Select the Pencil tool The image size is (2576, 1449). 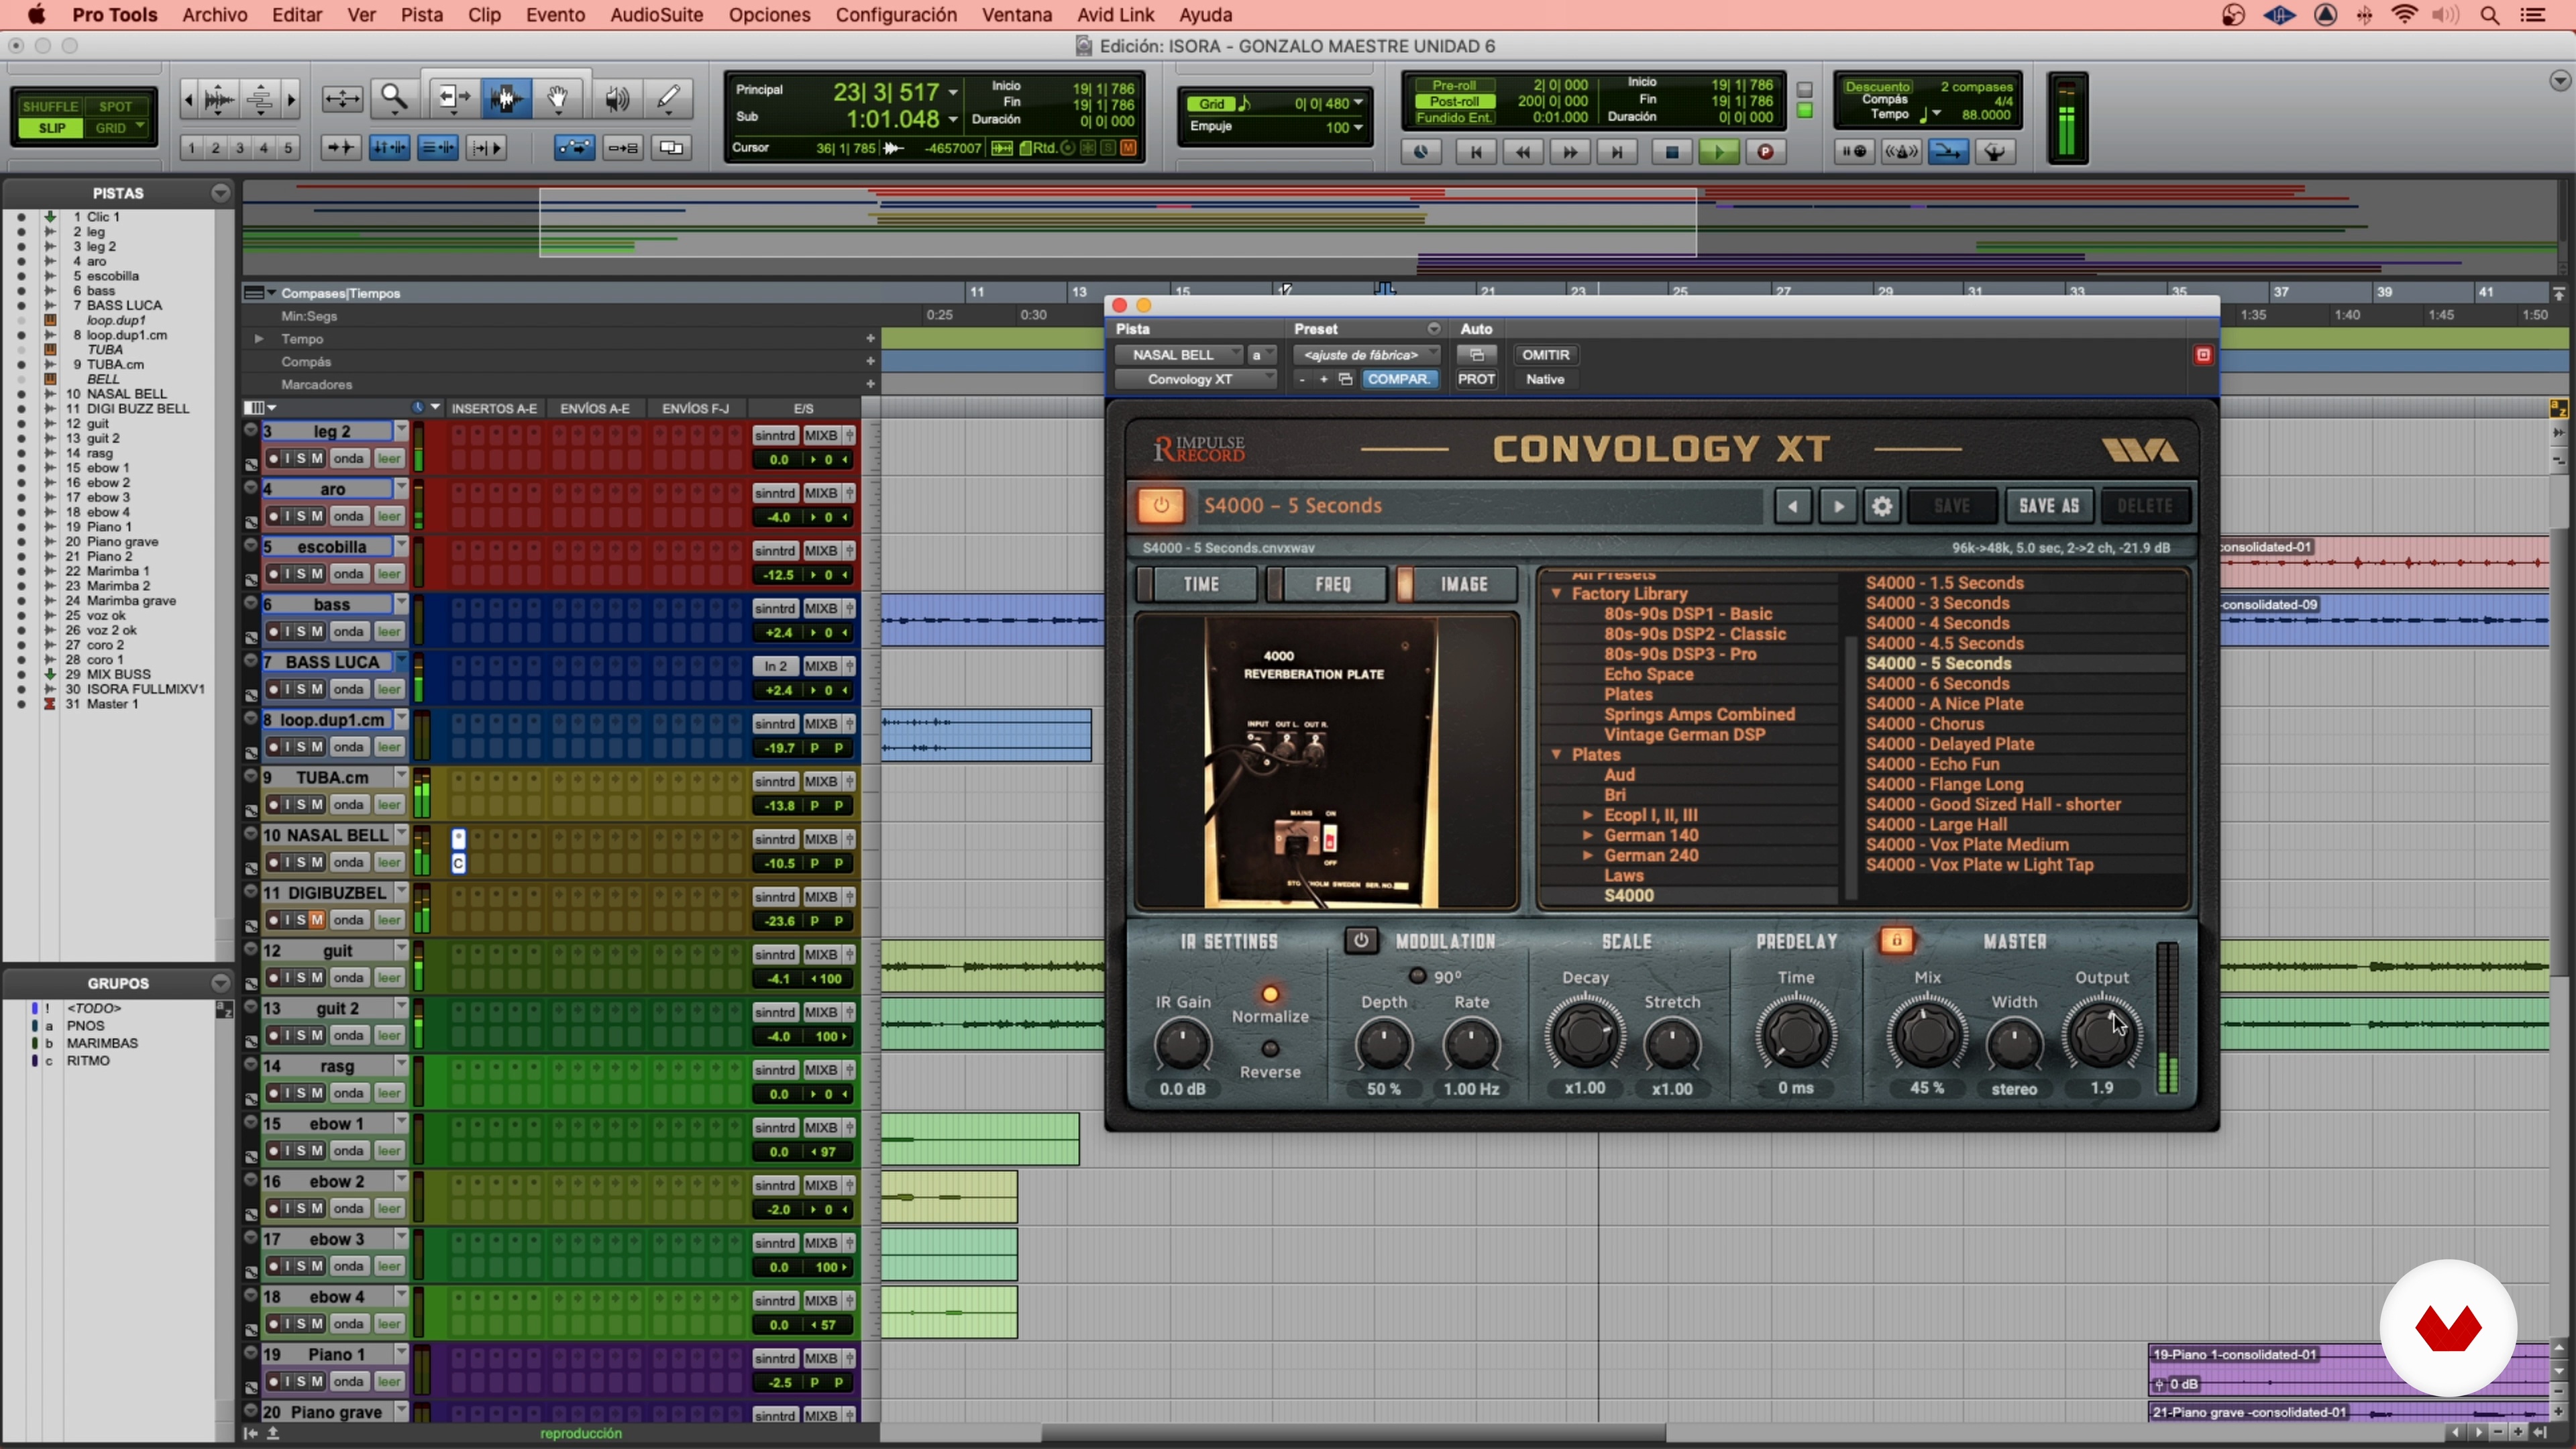tap(668, 98)
